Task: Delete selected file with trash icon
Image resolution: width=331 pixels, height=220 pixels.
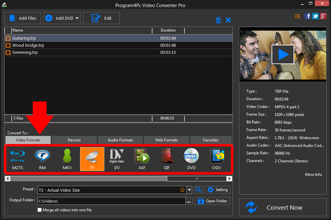Action: 218,20
